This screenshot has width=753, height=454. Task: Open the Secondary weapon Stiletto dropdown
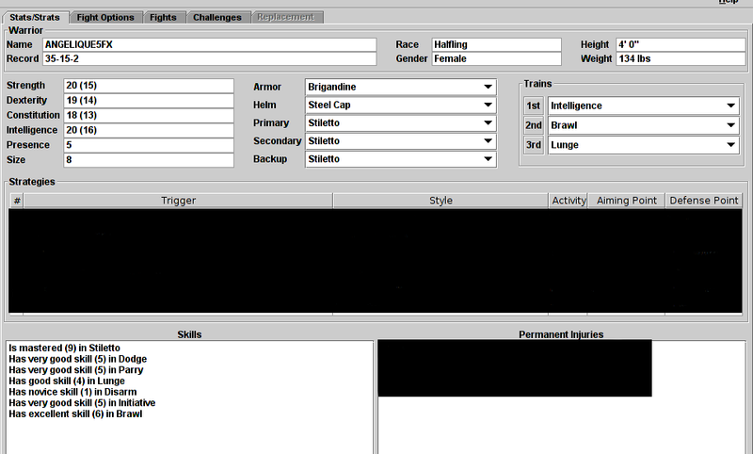point(401,140)
